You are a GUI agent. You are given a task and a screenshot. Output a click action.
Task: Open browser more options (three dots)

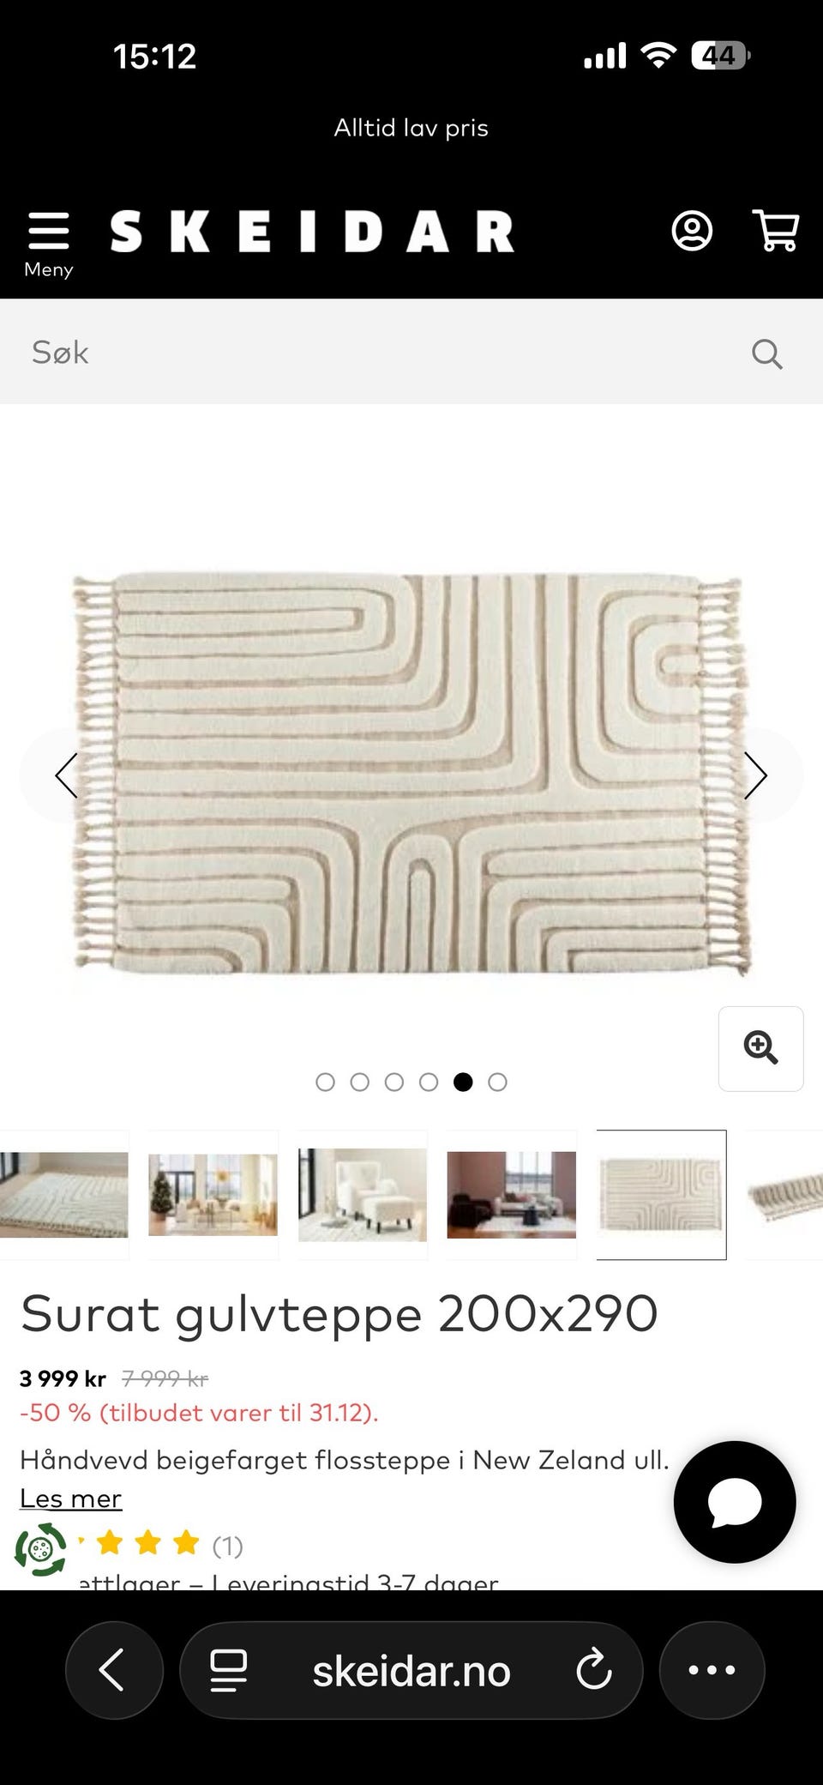712,1670
